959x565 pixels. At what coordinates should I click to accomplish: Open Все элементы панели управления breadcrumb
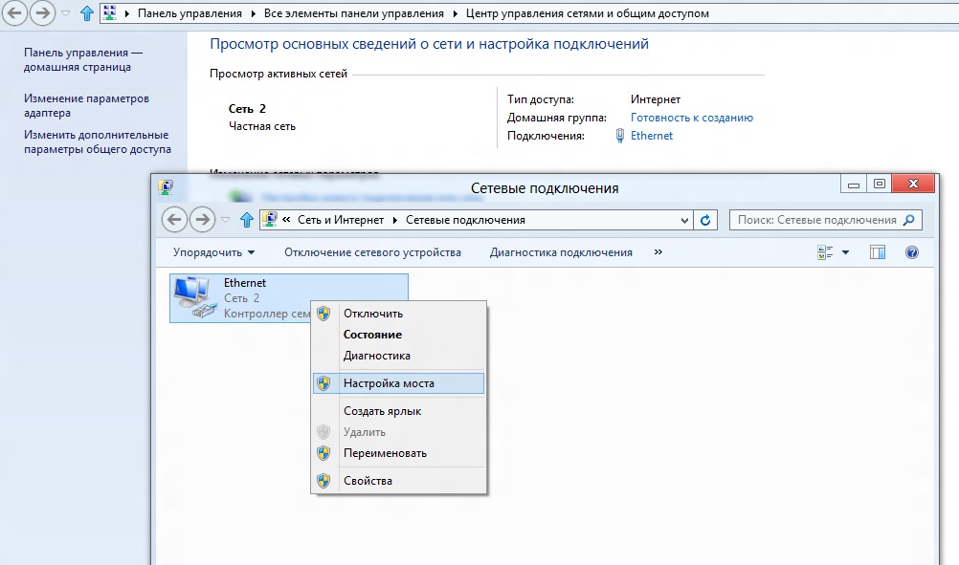(x=353, y=13)
